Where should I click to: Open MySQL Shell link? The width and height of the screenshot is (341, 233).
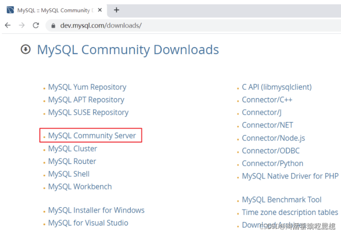pyautogui.click(x=69, y=174)
